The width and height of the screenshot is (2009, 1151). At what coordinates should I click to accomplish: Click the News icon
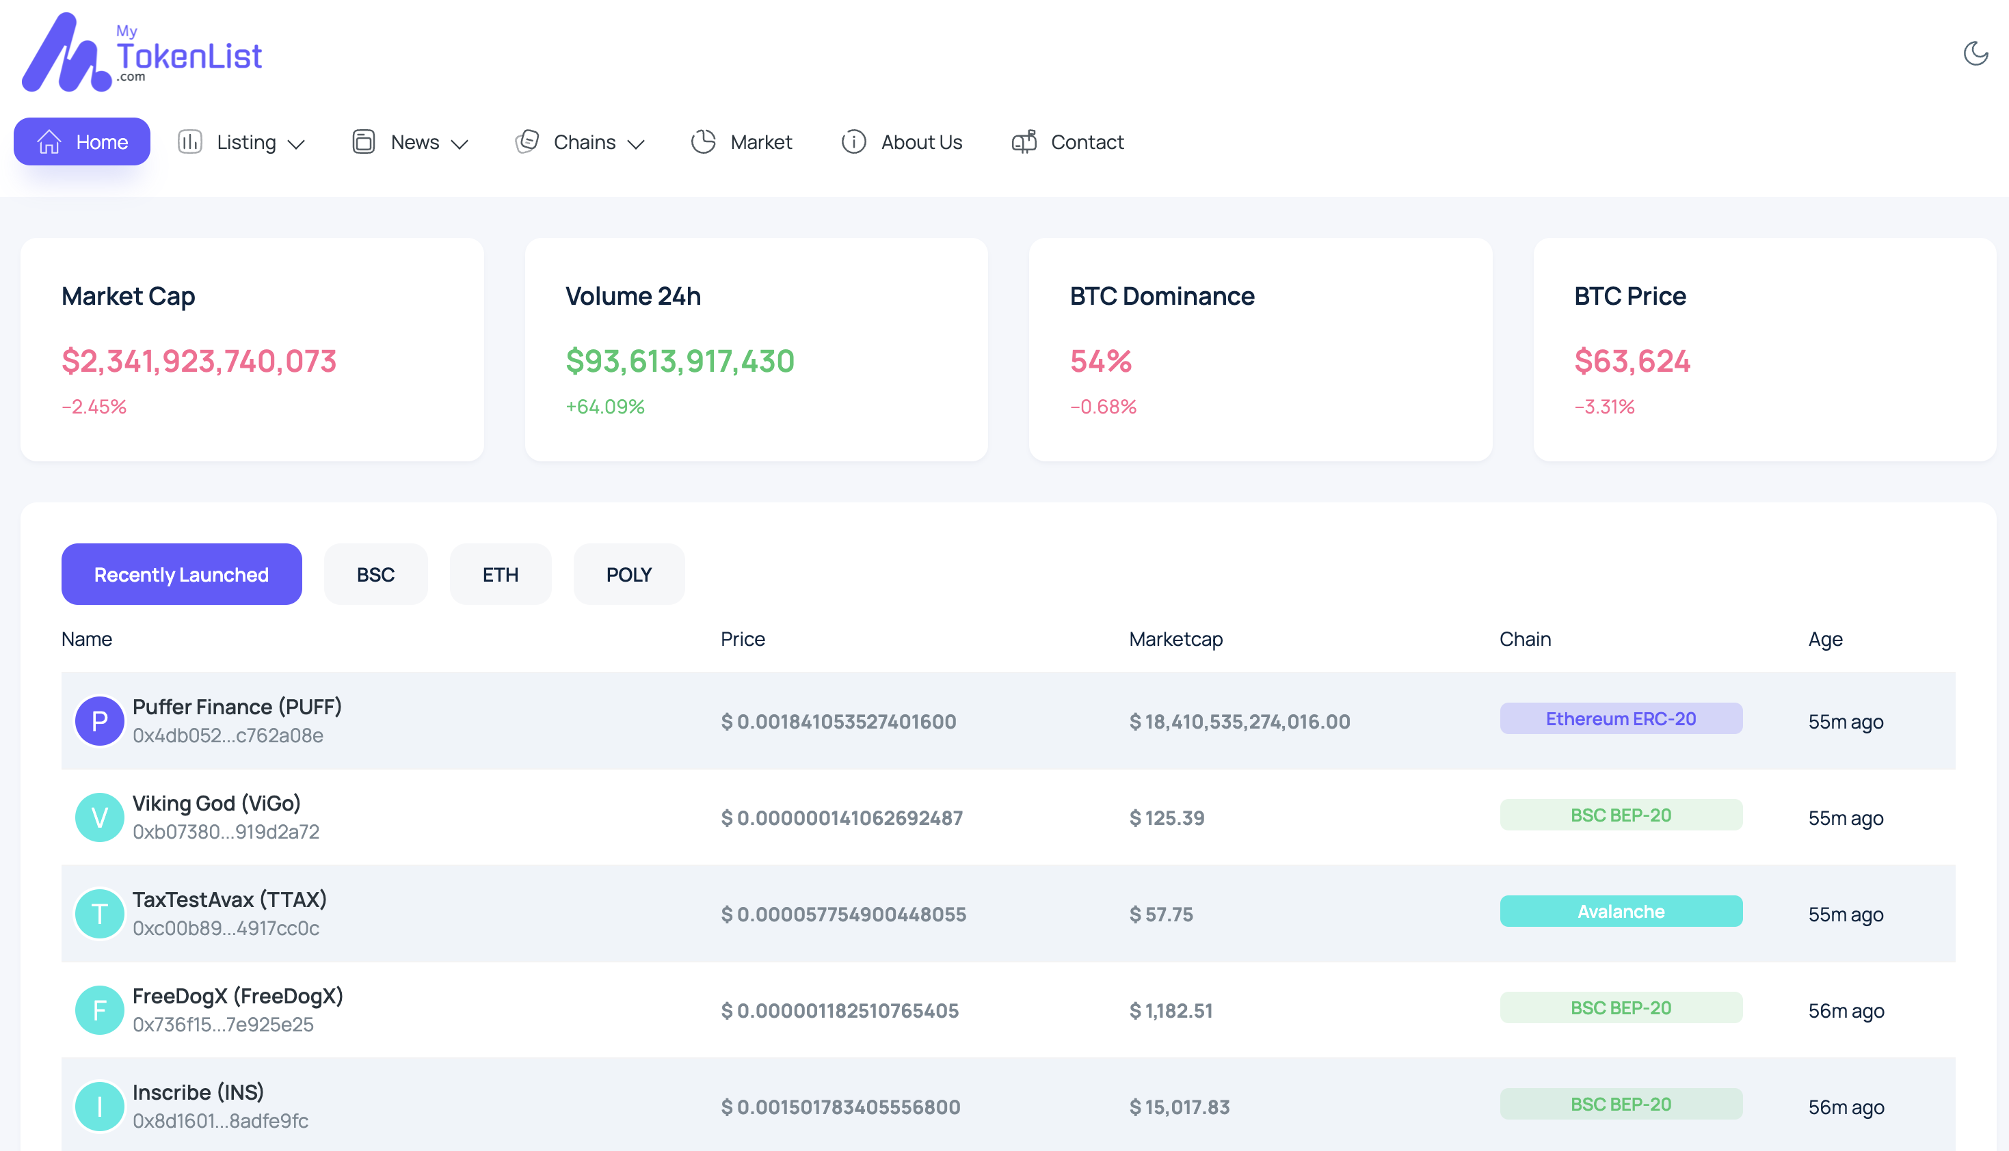(x=364, y=141)
